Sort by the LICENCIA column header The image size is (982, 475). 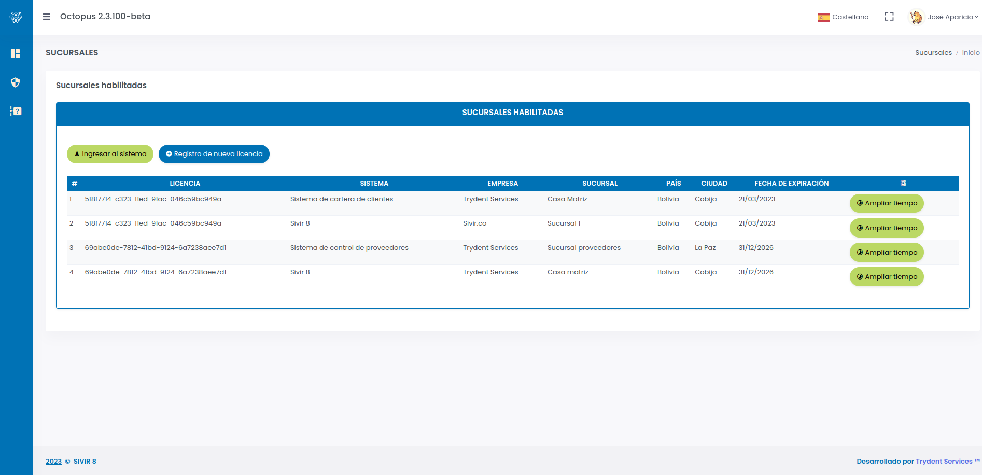pos(185,184)
